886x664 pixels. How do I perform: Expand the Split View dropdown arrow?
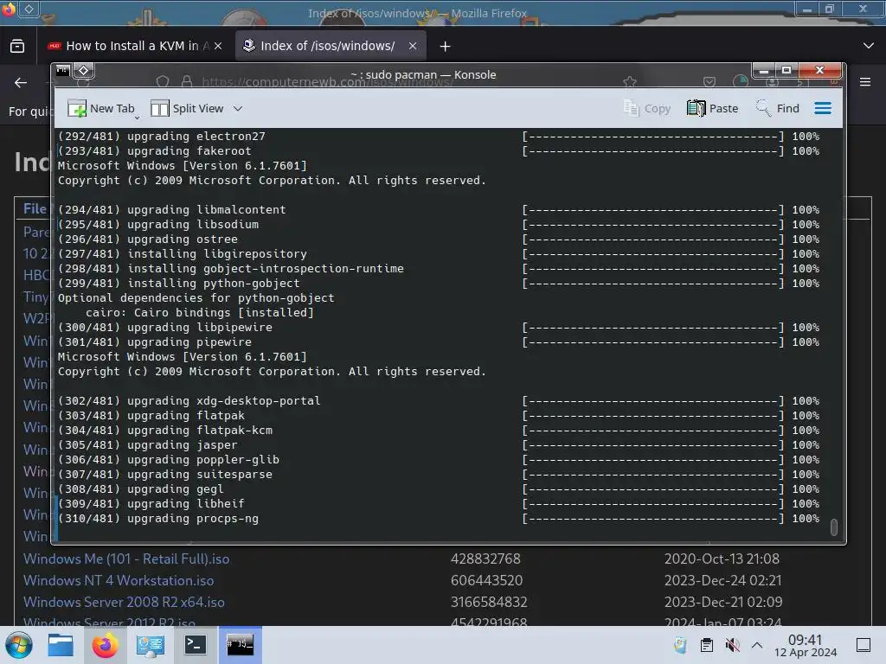pyautogui.click(x=238, y=108)
